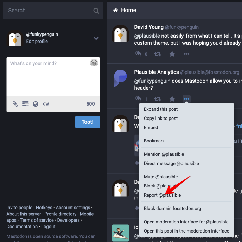Click the paperclip attach media icon

click(15, 104)
